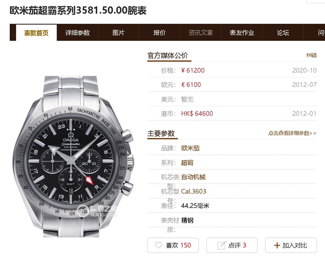325x258 pixels.
Task: Click the 自动机械 movement type link
Action: [193, 177]
